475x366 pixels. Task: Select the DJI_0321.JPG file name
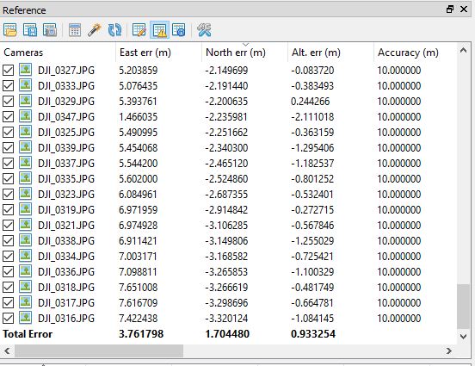tap(66, 226)
